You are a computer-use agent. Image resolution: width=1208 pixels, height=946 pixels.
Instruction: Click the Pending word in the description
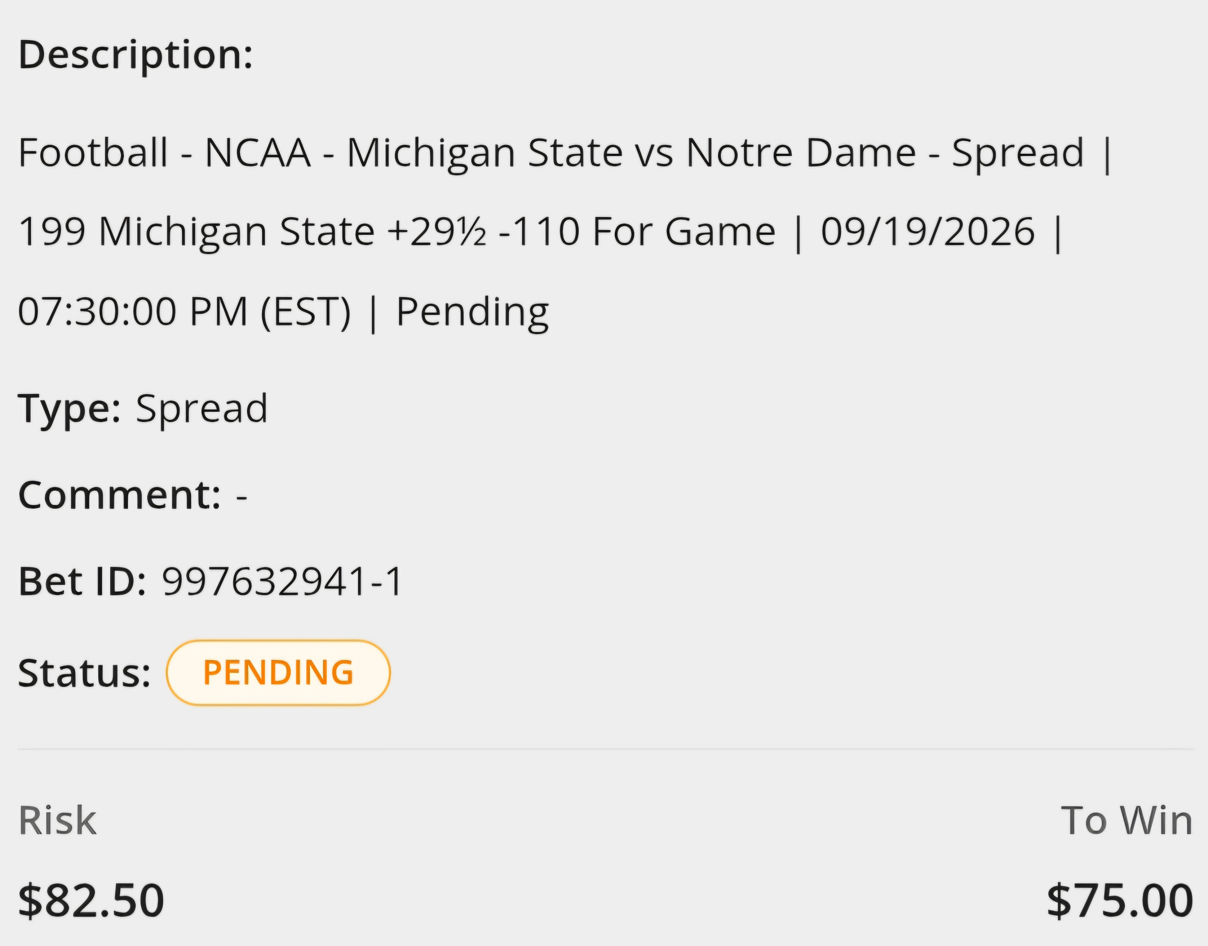473,313
